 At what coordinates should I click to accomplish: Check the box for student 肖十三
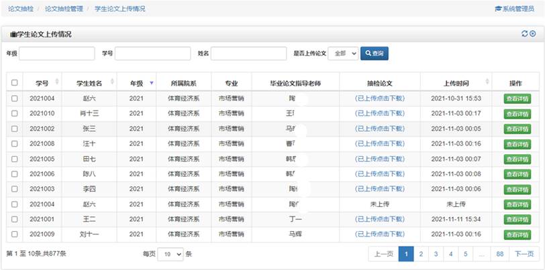pos(15,113)
